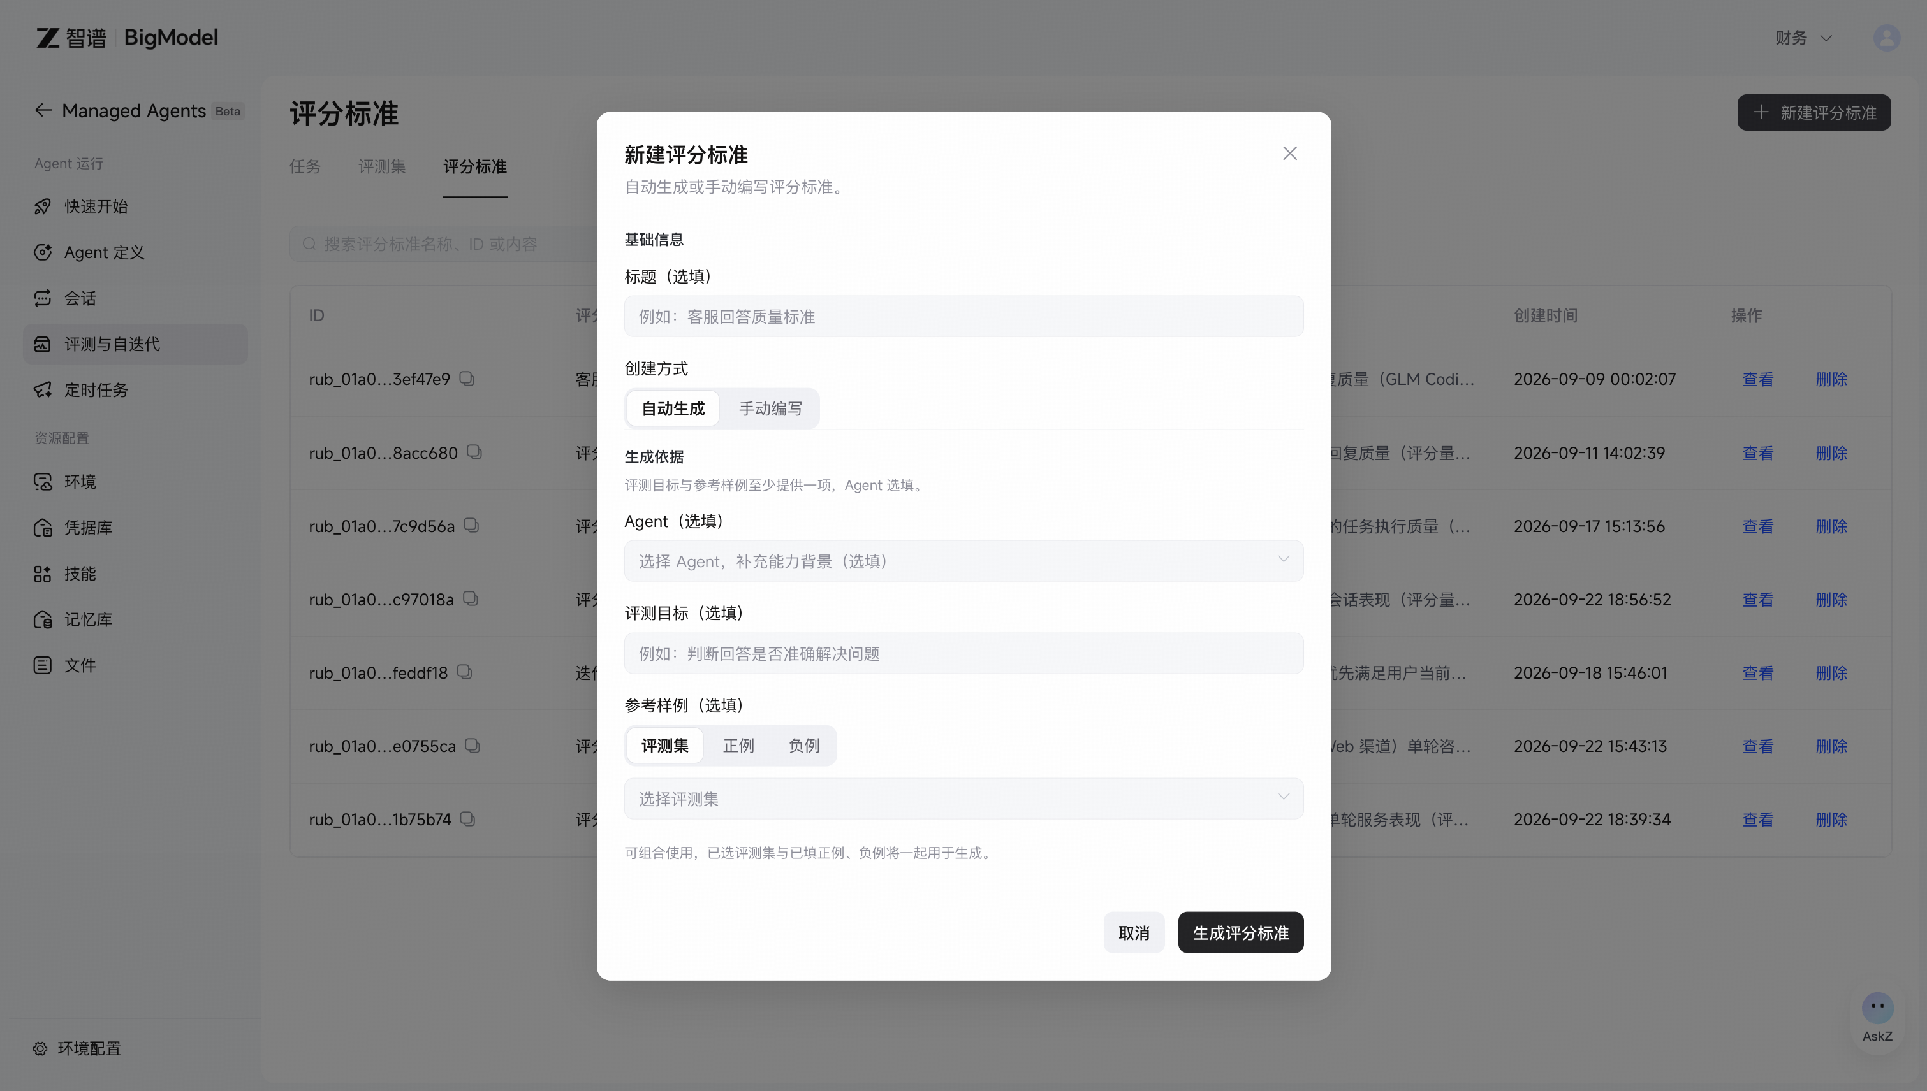The height and width of the screenshot is (1091, 1927).
Task: Delete rubric created 2026-09-11 14:02:39
Action: (x=1831, y=452)
